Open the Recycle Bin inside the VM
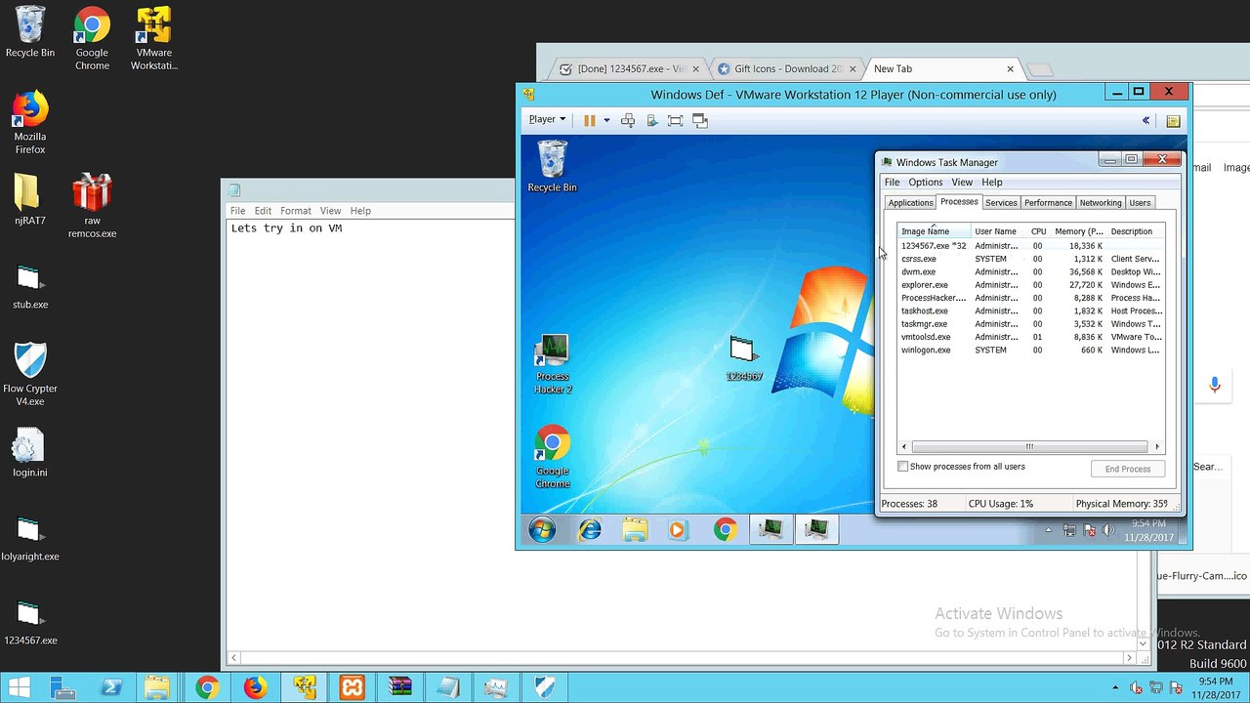The height and width of the screenshot is (703, 1250). pyautogui.click(x=552, y=166)
